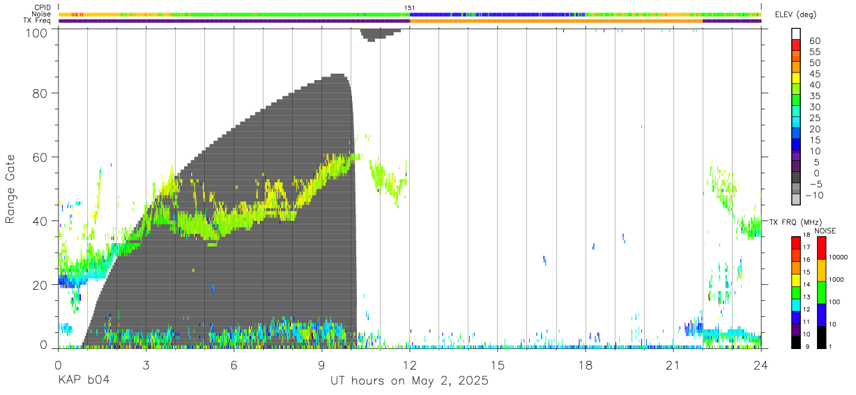Image resolution: width=856 pixels, height=395 pixels.
Task: Click the green segment of NOISE legend
Action: pyautogui.click(x=820, y=293)
